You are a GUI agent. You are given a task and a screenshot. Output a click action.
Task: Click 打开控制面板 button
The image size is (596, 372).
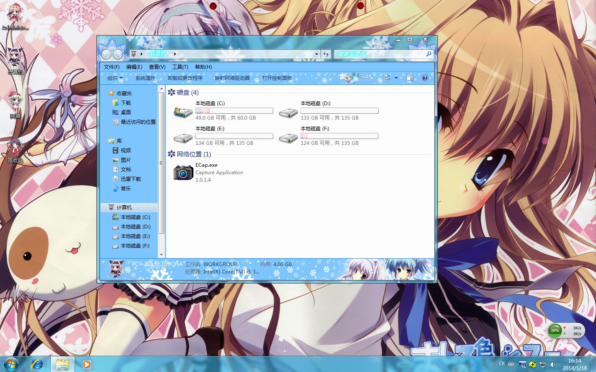[277, 78]
